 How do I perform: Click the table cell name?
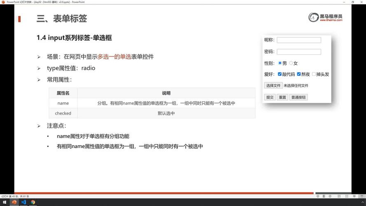[63, 103]
